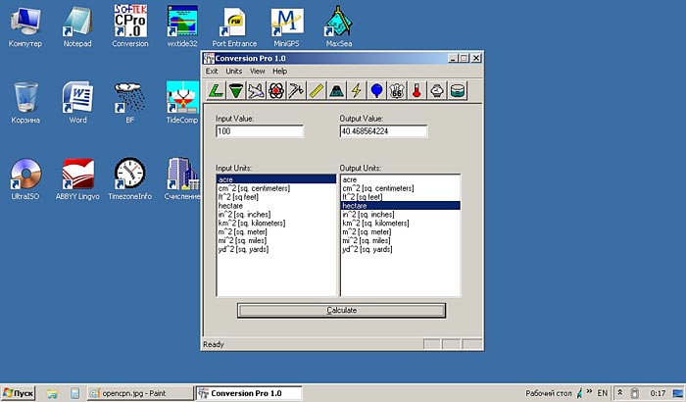This screenshot has height=402, width=686.
Task: Open the Word desktop shortcut
Action: click(x=77, y=103)
